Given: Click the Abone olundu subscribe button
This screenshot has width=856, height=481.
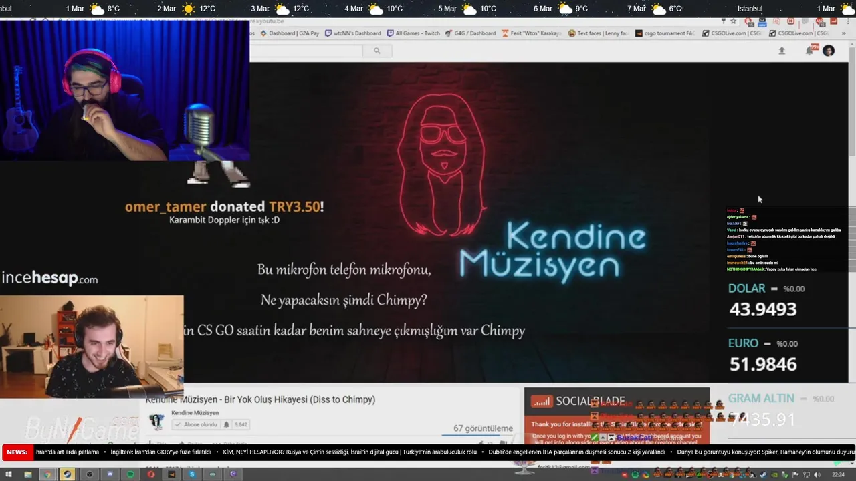Looking at the screenshot, I should pos(196,425).
